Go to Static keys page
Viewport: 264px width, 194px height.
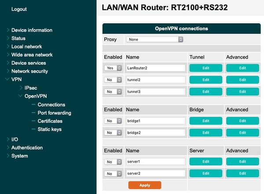coord(50,129)
